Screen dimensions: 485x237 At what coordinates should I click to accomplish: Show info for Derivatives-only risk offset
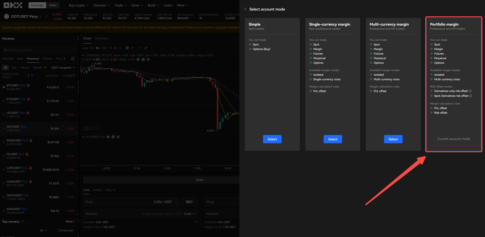[x=470, y=91]
